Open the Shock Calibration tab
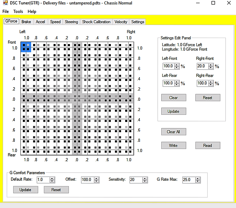This screenshot has width=236, height=208. point(96,22)
